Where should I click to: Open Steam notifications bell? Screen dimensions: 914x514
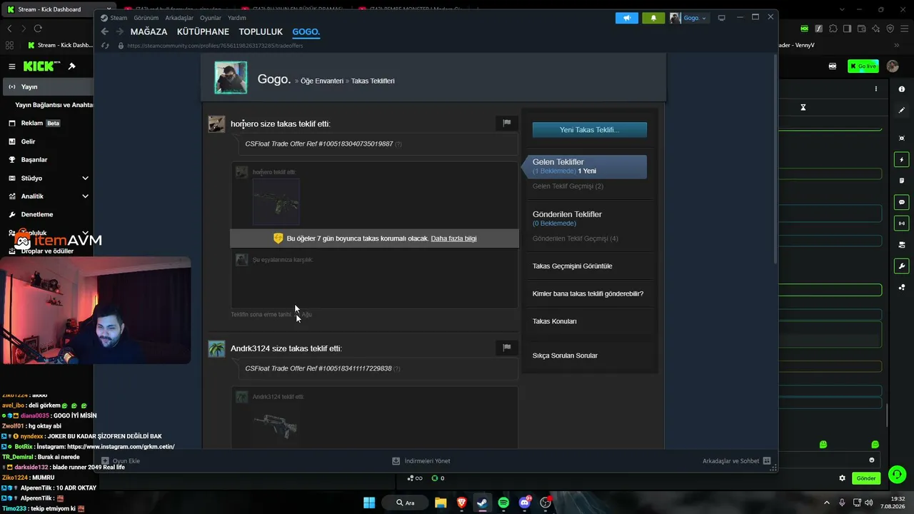coord(653,18)
